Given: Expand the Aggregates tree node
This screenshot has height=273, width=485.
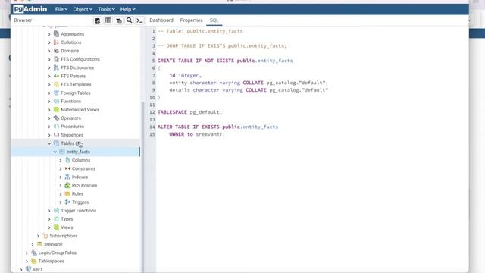Looking at the screenshot, I should [x=49, y=34].
